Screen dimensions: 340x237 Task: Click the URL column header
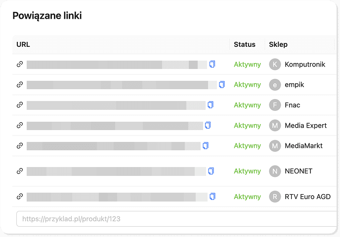(x=23, y=44)
